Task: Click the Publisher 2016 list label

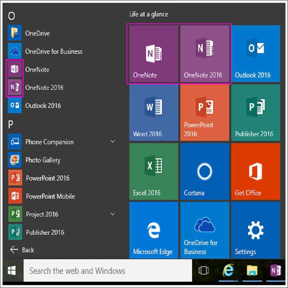Action: coord(45,232)
